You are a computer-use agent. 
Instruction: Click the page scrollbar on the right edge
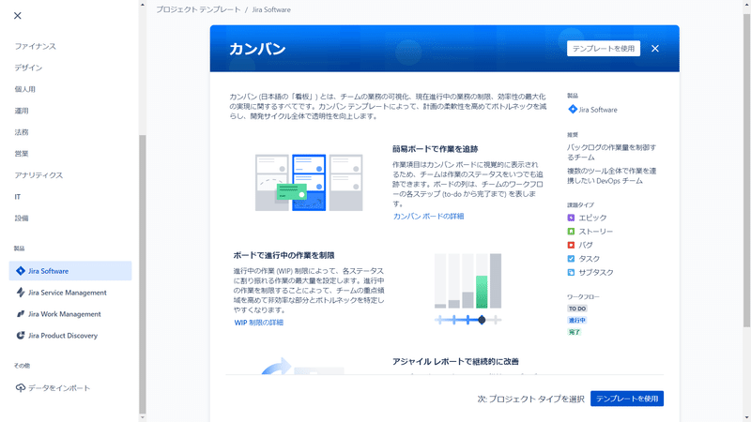(746, 171)
